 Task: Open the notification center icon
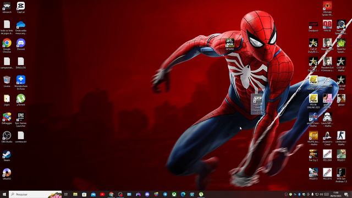[x=346, y=194]
